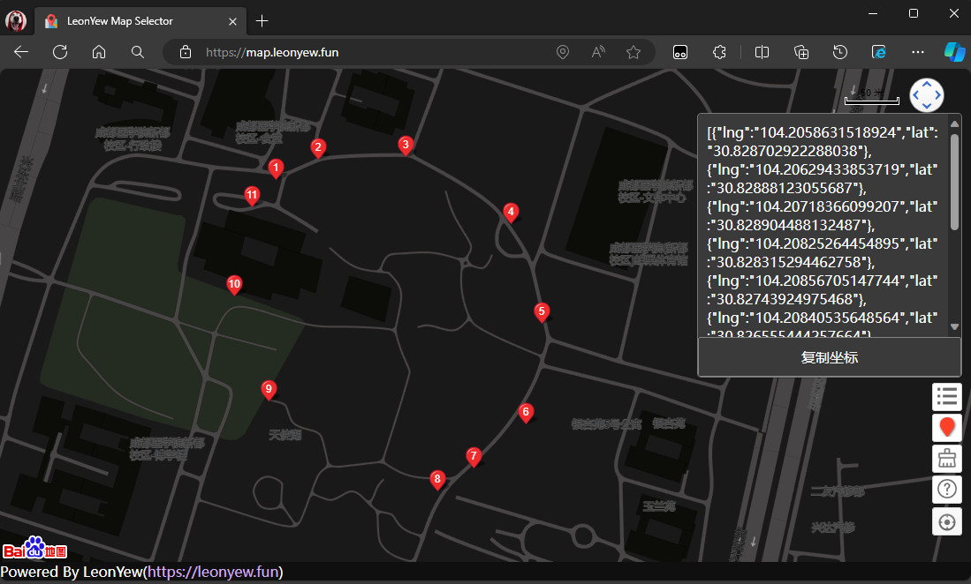Viewport: 971px width, 584px height.
Task: Click the coordinates panel scrollbar thumb
Action: [x=954, y=181]
